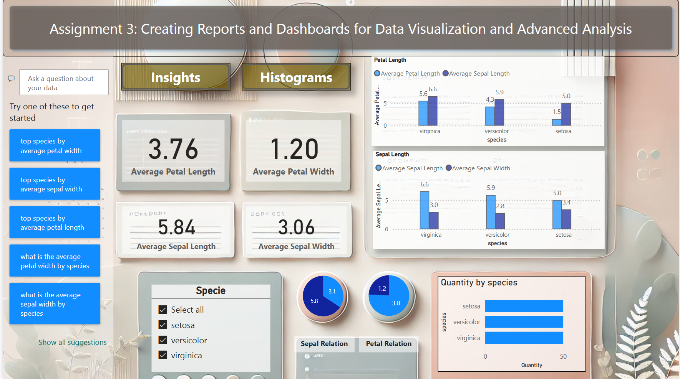Viewport: 680px width, 379px height.
Task: Click the Ask a question input box
Action: click(64, 82)
